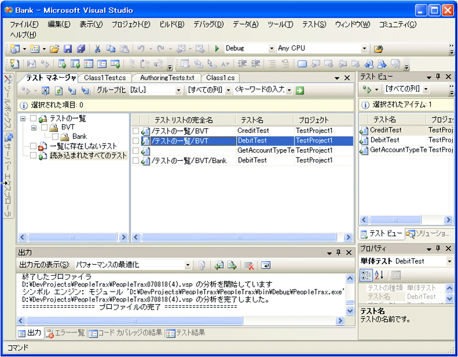Check the 一覧に存在しないテスト checkbox

click(x=33, y=146)
